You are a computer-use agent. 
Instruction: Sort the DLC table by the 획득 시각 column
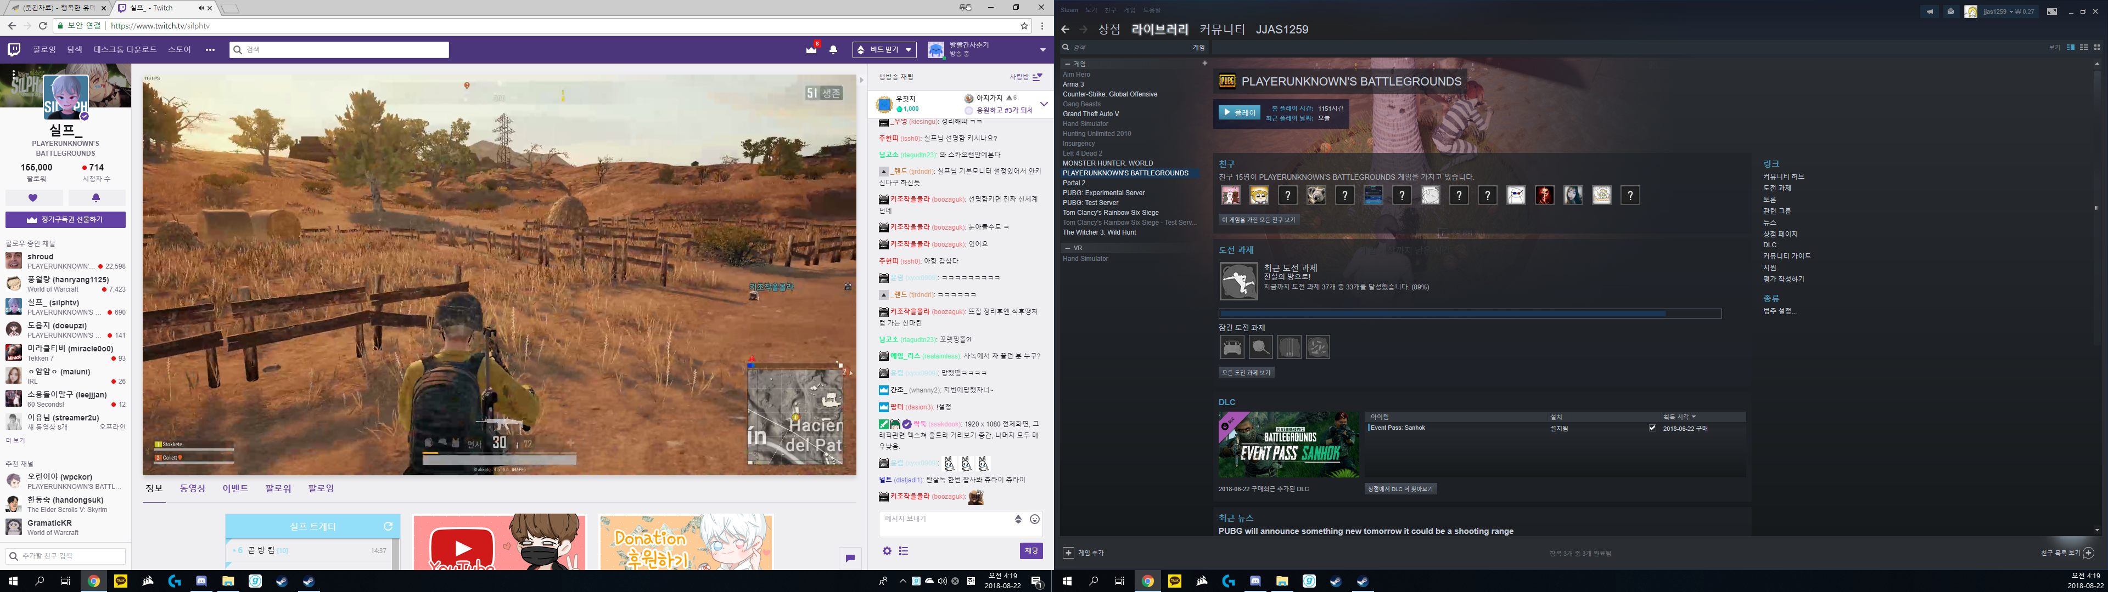pyautogui.click(x=1679, y=417)
